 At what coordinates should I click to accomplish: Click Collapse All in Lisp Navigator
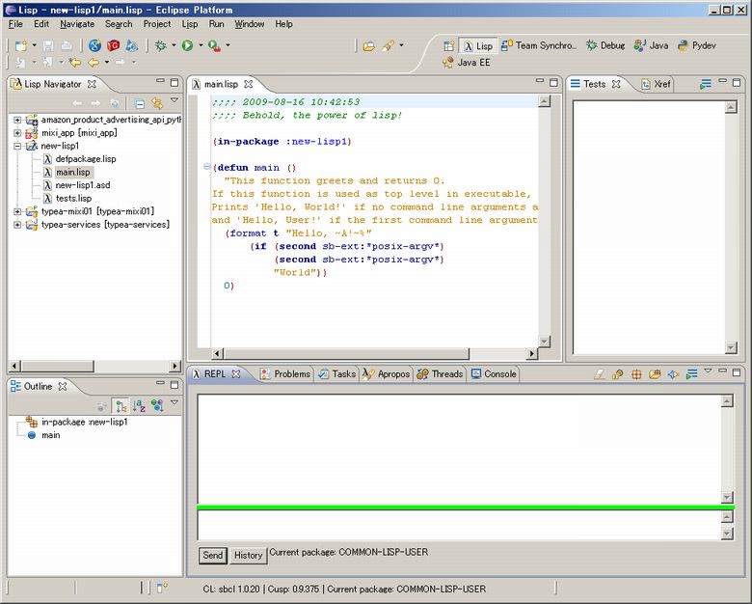[x=140, y=102]
